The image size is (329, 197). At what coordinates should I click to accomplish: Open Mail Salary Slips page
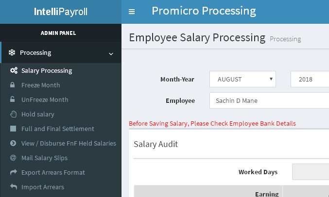coord(44,158)
